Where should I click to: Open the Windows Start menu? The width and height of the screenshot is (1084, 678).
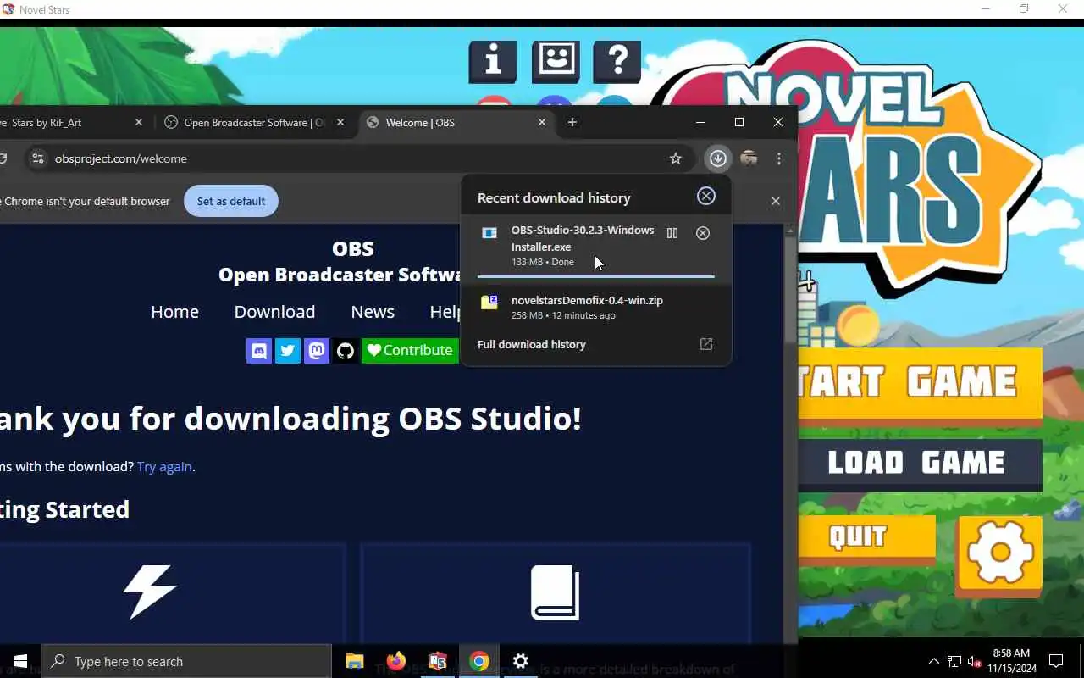pos(20,661)
